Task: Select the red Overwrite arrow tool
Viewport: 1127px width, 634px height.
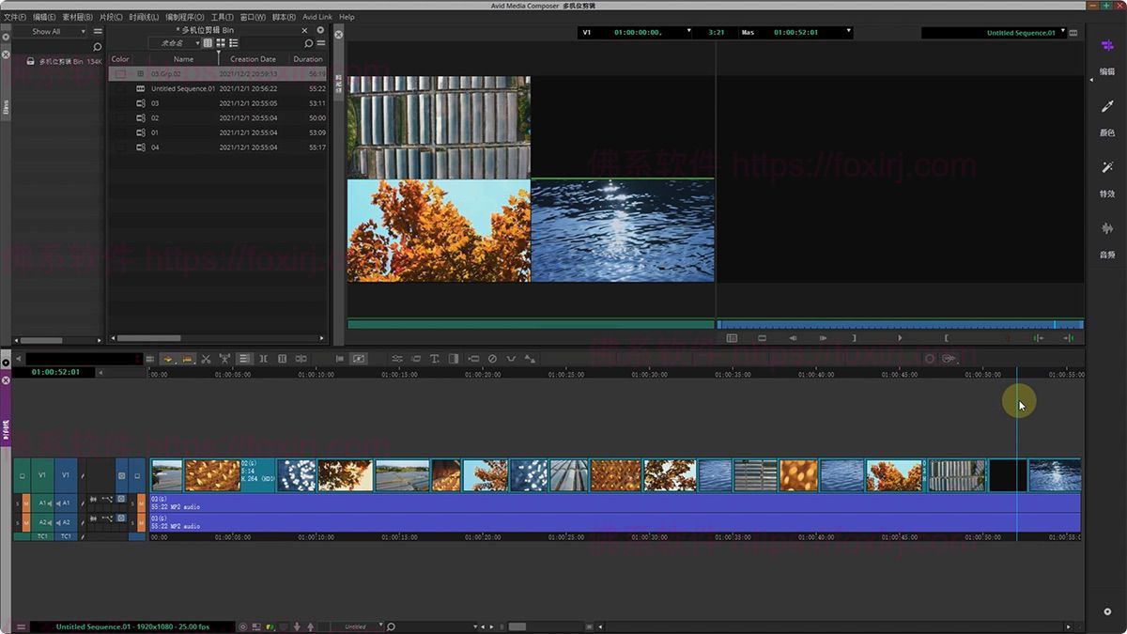Action: pos(186,359)
